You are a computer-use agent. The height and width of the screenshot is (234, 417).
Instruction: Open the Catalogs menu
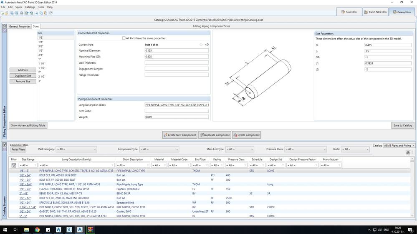[x=30, y=7]
